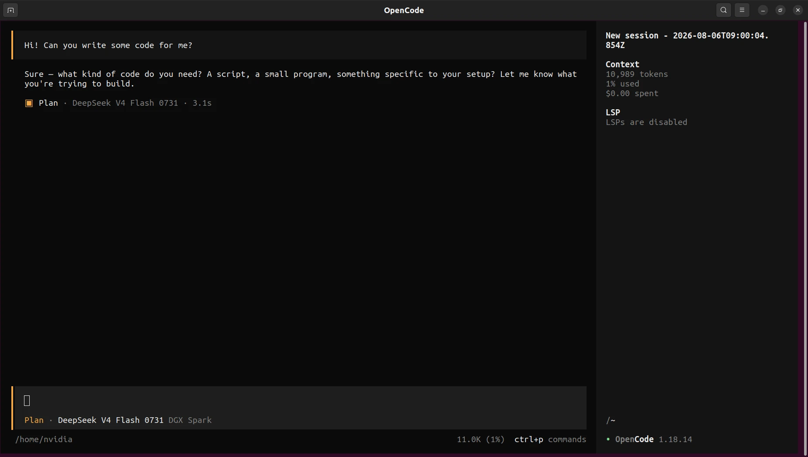Click the 10,989 tokens value
This screenshot has height=457, width=808.
637,74
